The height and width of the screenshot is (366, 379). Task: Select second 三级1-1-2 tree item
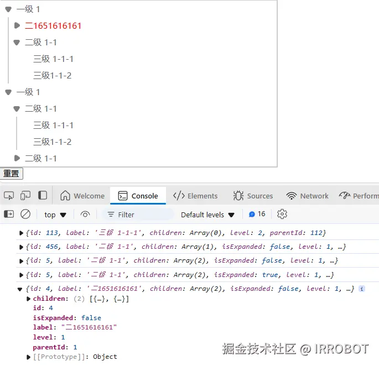[x=53, y=142]
